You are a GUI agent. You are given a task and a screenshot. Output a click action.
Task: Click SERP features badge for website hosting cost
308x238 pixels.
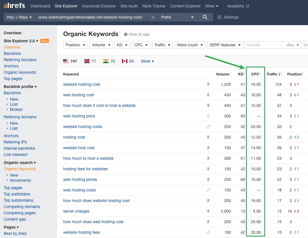[208, 84]
